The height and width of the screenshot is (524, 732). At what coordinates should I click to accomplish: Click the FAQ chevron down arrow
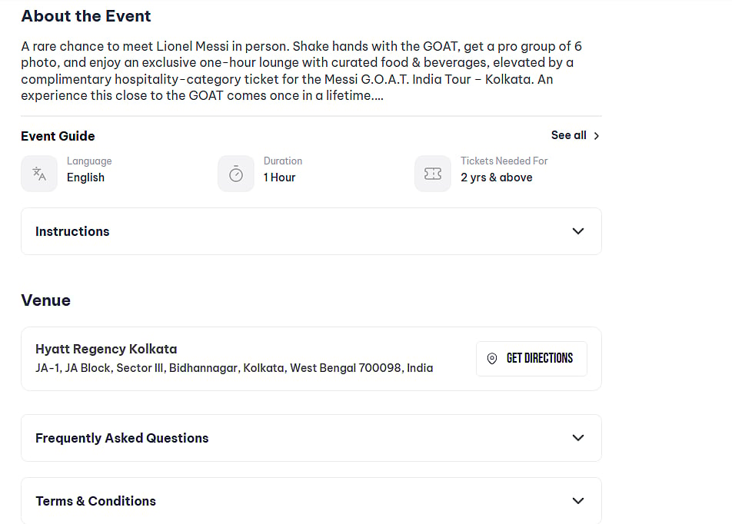tap(578, 438)
